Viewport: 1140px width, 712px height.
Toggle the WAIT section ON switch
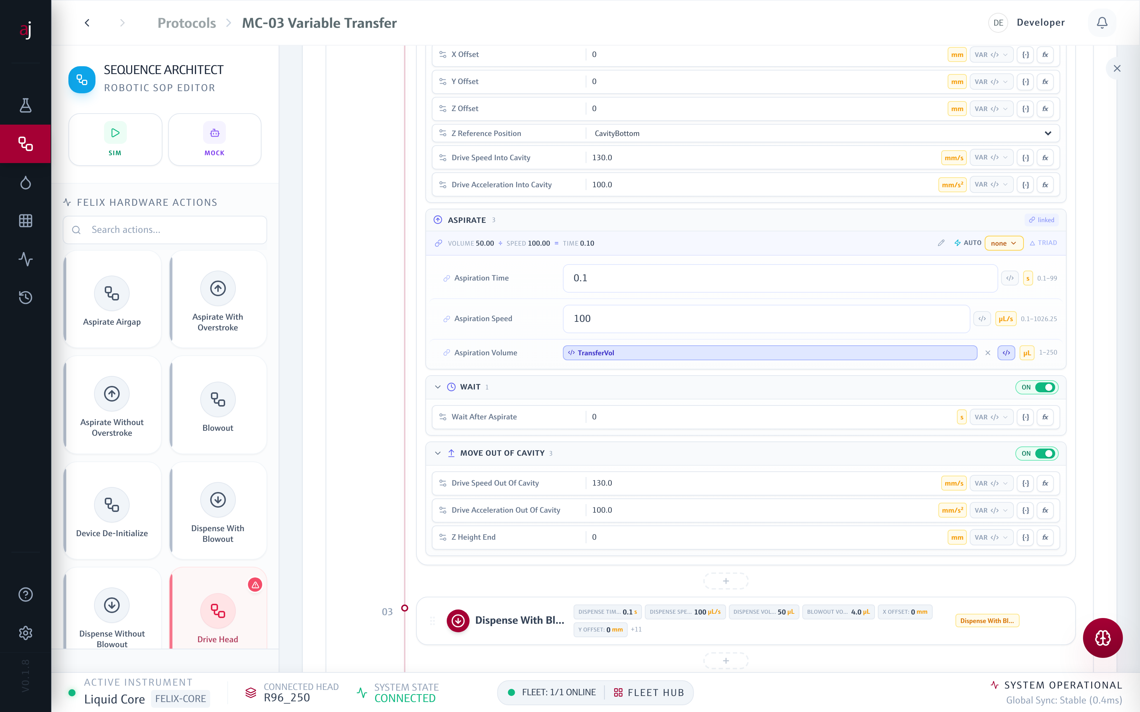tap(1037, 387)
